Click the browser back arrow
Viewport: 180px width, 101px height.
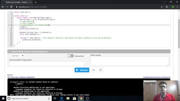pos(3,7)
